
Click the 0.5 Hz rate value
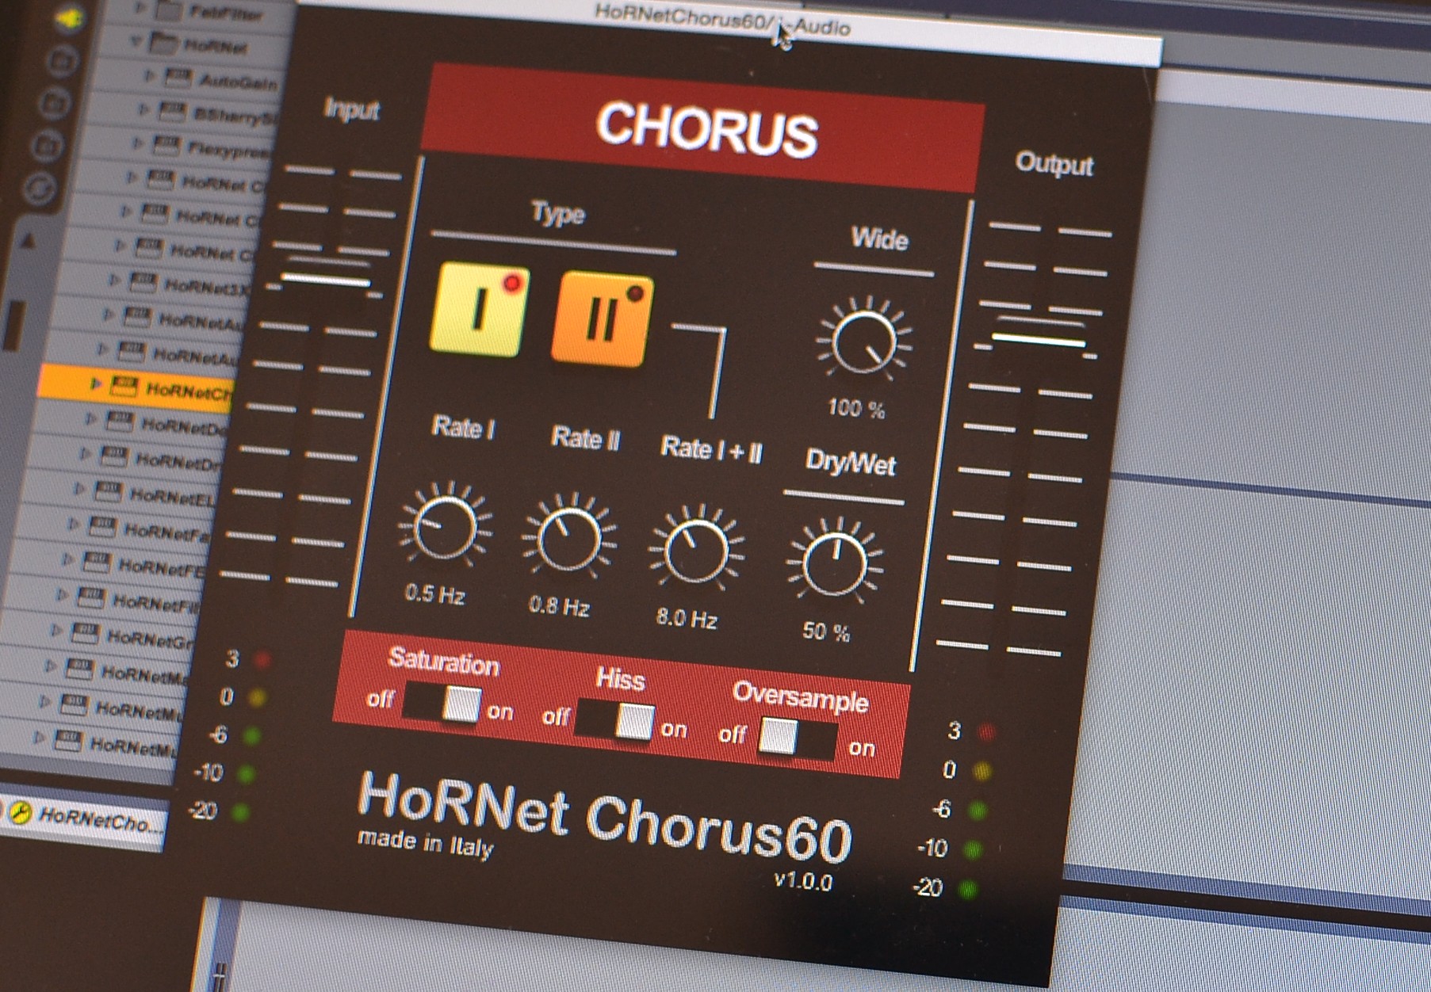pos(434,593)
